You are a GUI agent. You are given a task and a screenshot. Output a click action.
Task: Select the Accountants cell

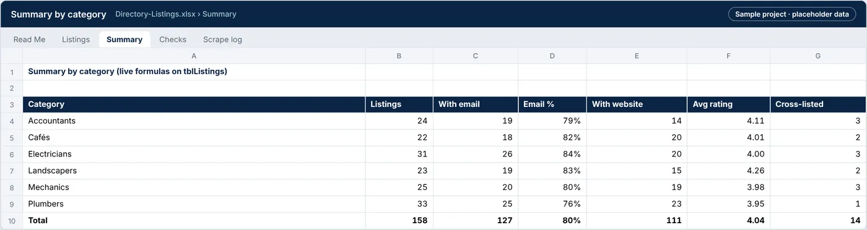click(194, 121)
